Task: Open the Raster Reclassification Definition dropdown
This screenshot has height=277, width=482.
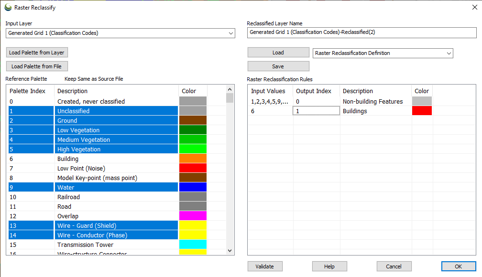Action: [x=383, y=53]
